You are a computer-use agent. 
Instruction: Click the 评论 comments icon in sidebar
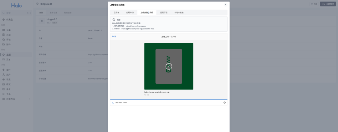click(3, 40)
